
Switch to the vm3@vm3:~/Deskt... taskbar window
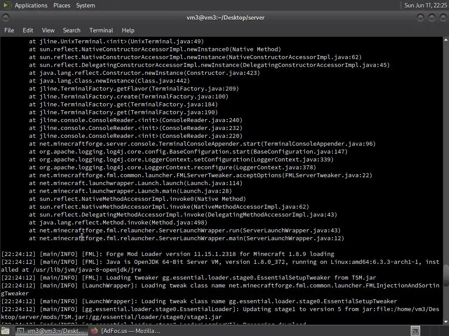click(x=51, y=331)
